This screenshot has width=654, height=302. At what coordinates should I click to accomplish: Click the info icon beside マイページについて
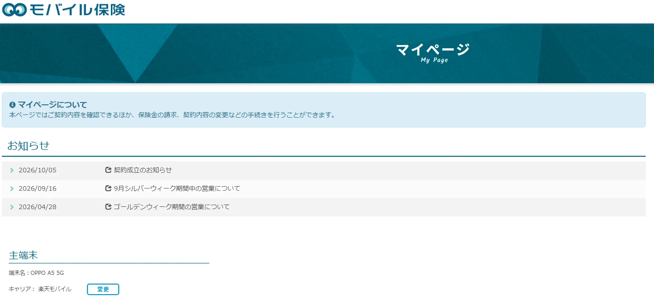point(12,105)
